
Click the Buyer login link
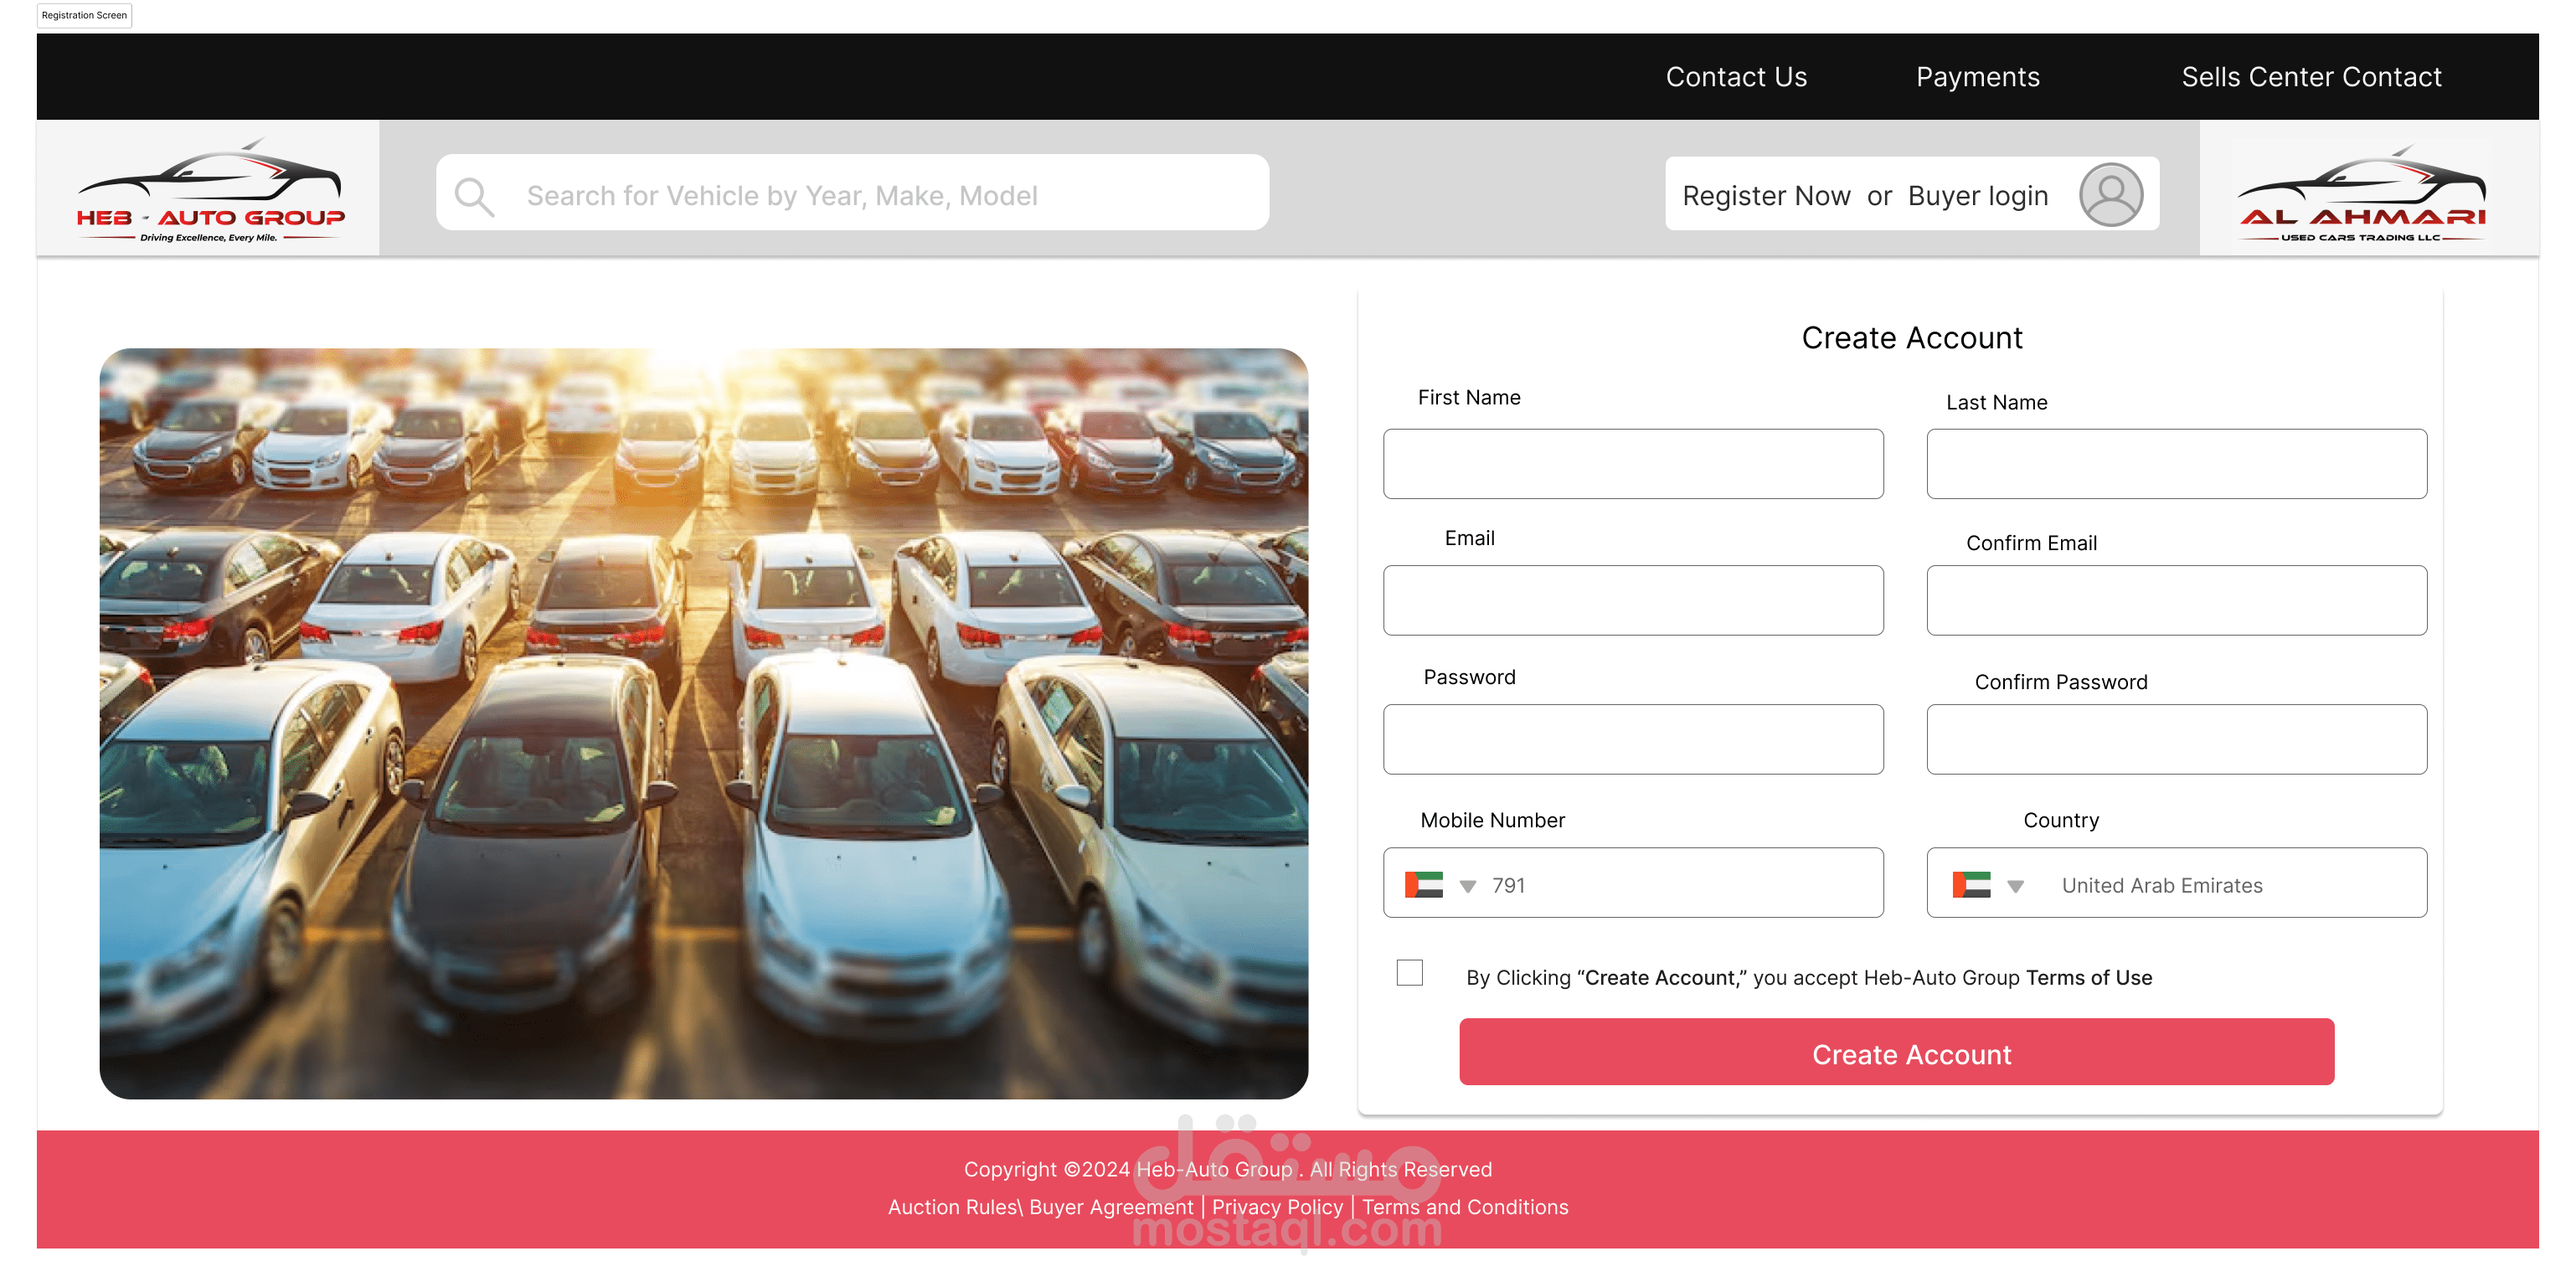1977,196
